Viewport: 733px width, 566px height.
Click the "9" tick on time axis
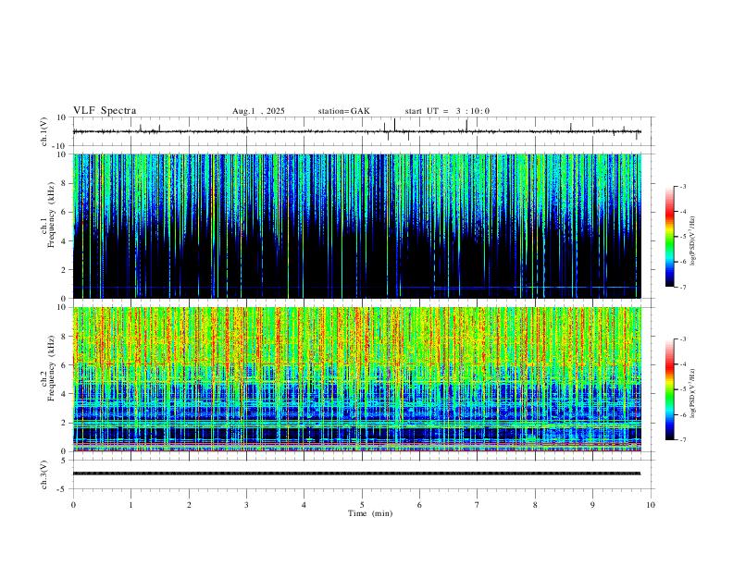point(592,505)
